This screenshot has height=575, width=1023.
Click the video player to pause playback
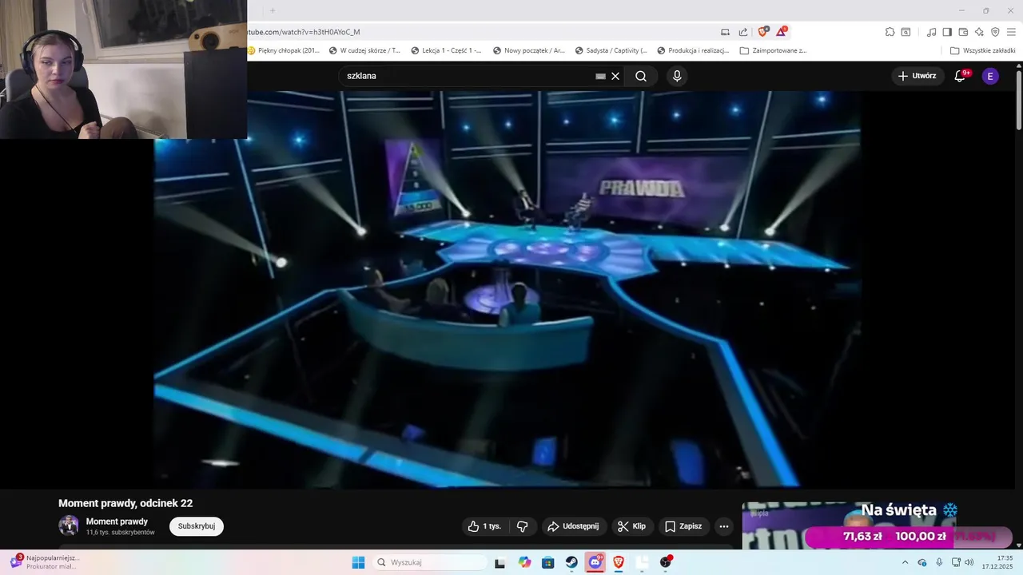tap(507, 288)
